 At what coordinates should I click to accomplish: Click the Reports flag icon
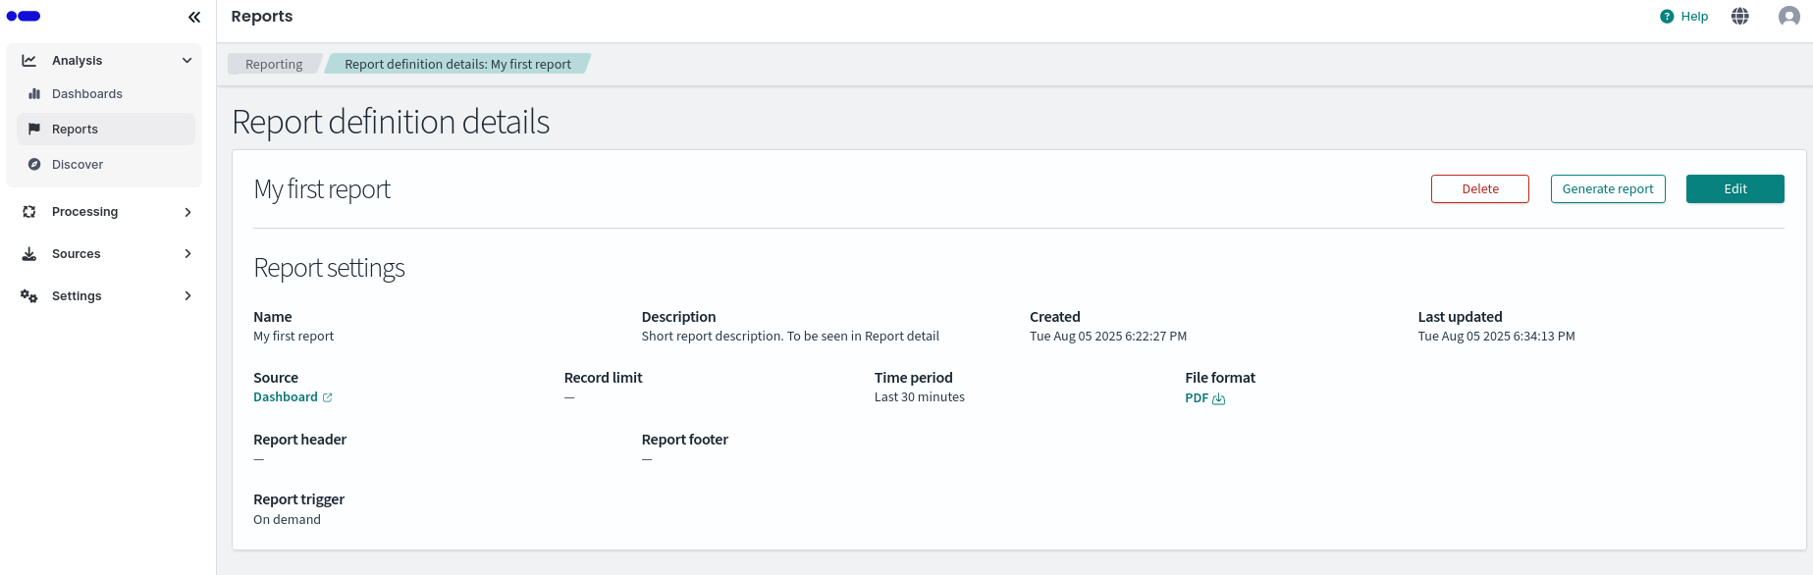pyautogui.click(x=34, y=129)
